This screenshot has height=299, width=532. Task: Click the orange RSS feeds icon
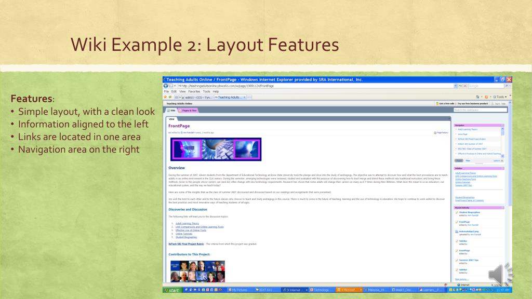486,97
